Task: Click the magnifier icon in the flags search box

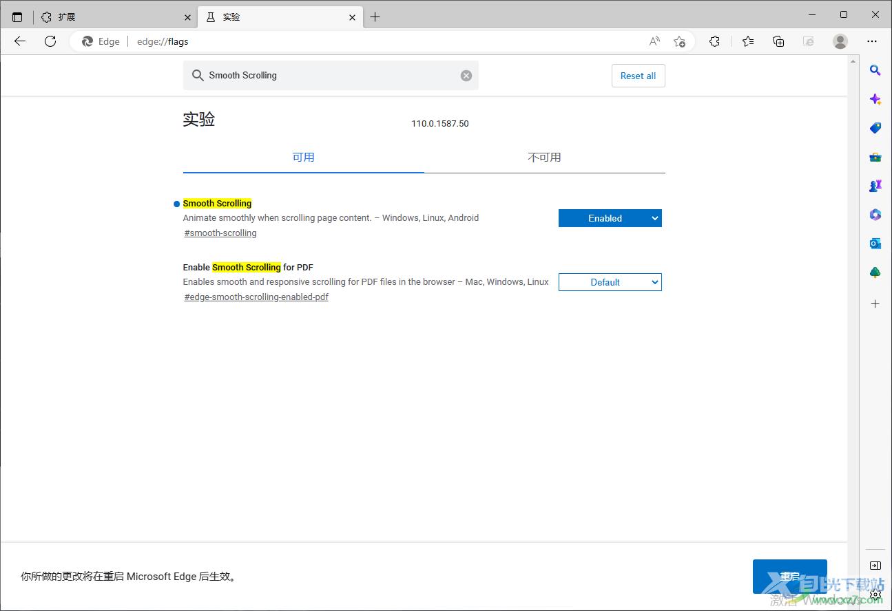Action: [198, 76]
